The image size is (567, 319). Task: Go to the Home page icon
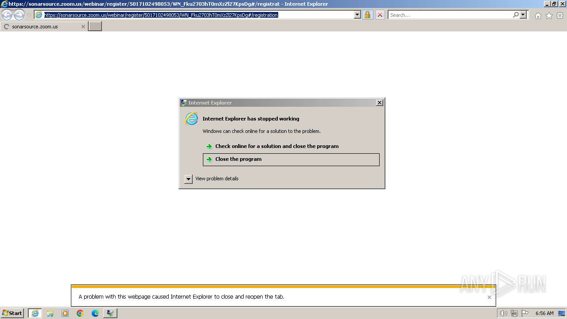point(538,16)
